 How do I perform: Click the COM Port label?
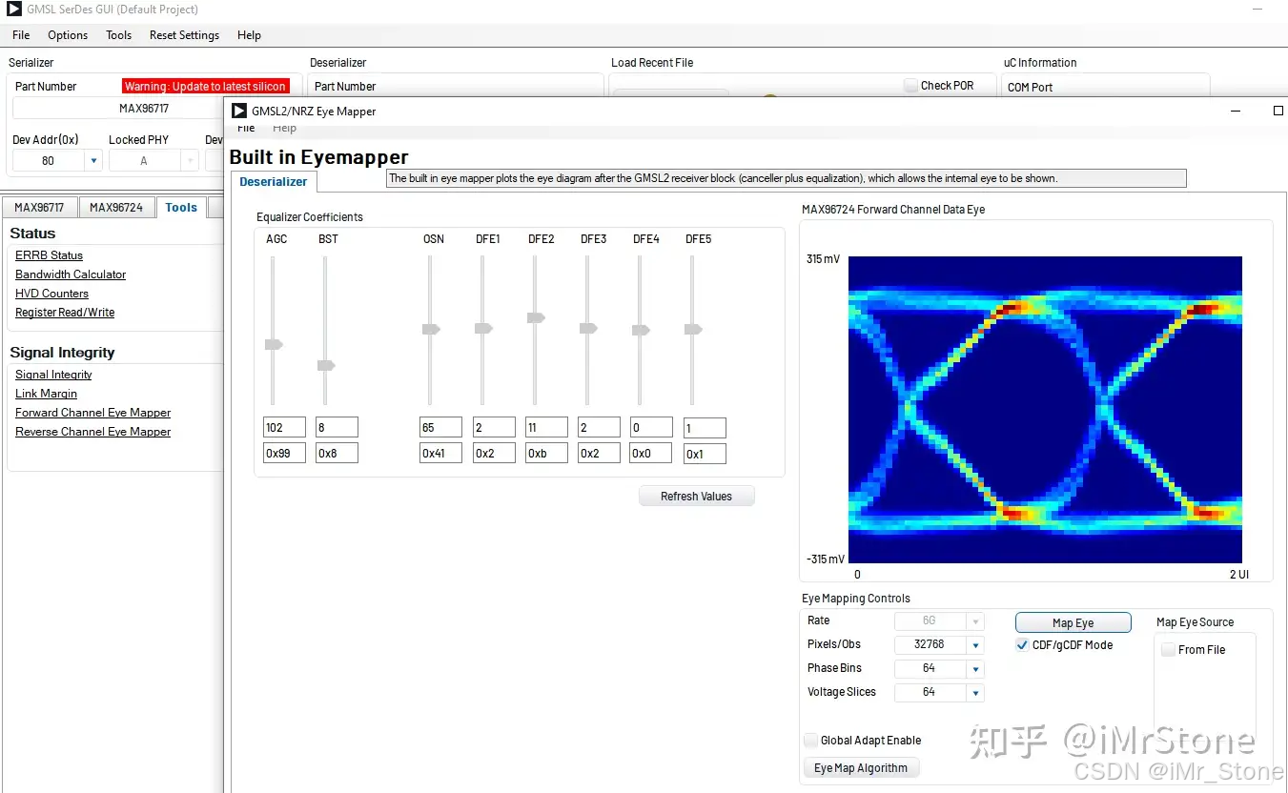(x=1031, y=87)
